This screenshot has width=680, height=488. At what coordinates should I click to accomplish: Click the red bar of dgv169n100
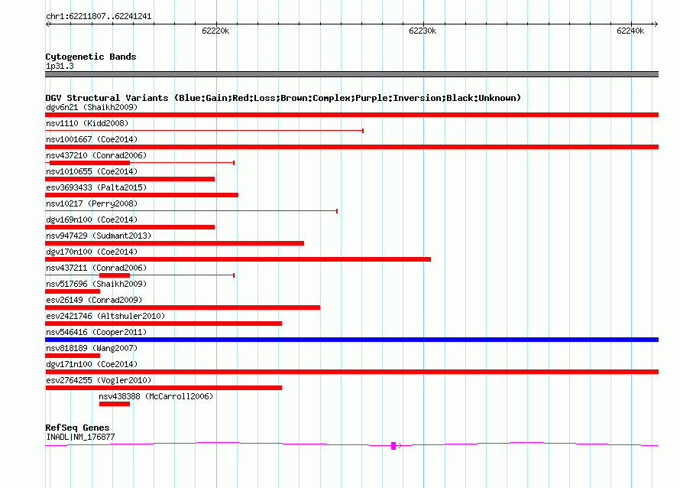tap(130, 227)
